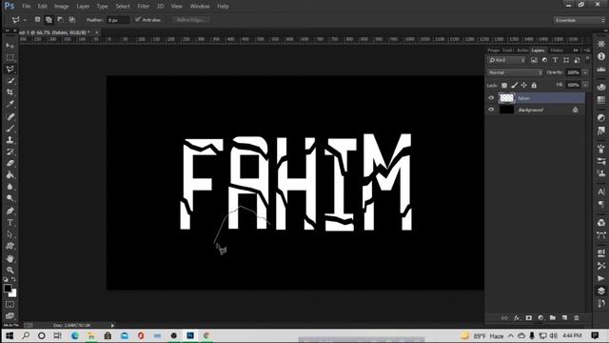Screen dimensions: 609x343
Task: Toggle the Anti-alias checkbox
Action: [x=137, y=19]
